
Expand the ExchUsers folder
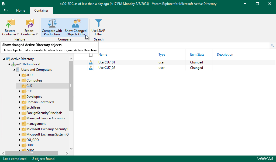[20, 107]
